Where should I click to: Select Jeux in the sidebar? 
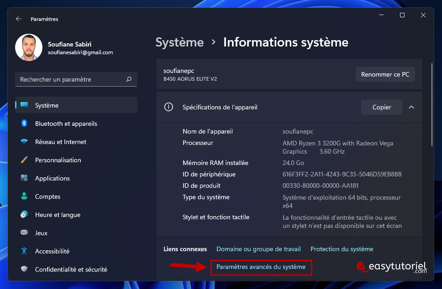[76, 233]
